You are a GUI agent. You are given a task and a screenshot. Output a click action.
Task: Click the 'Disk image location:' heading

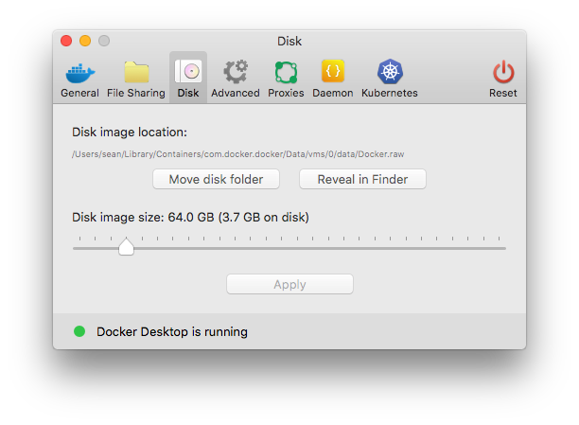tap(130, 133)
